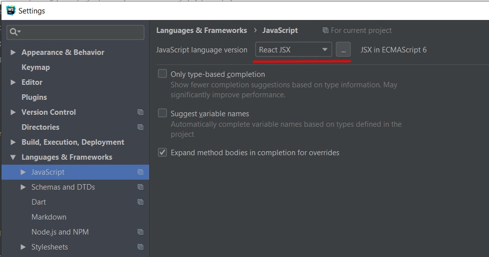Select Directories in the settings tree
Screen dimensions: 489x257
[x=40, y=127]
